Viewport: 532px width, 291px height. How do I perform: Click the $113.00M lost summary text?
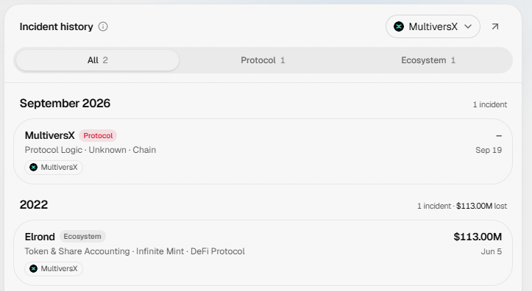pyautogui.click(x=481, y=206)
